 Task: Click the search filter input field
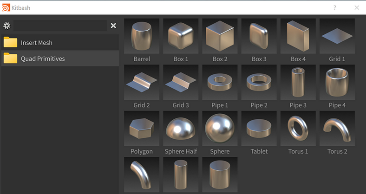tap(60, 26)
